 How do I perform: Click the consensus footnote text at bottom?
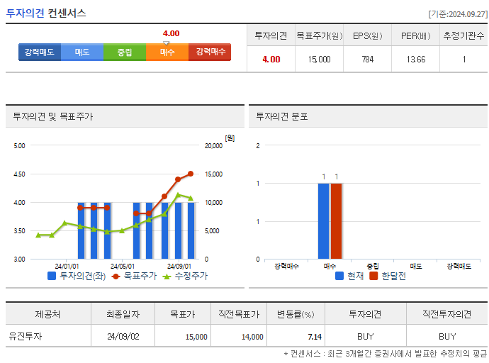[386, 354]
